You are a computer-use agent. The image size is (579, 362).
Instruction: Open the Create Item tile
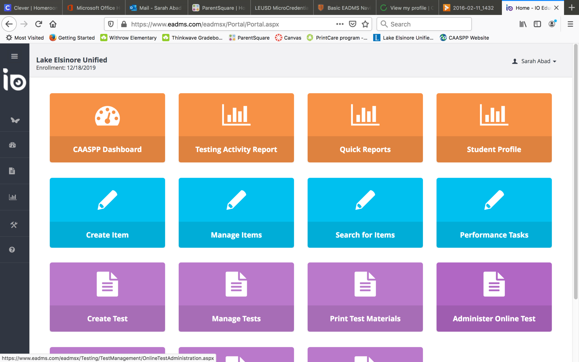107,212
